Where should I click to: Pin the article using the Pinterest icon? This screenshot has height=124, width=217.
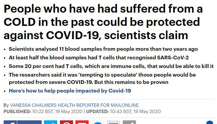66,122
